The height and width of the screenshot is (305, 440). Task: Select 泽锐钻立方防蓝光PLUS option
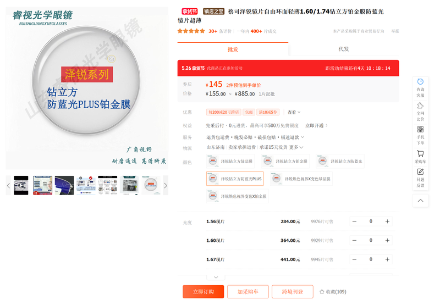coord(235,179)
